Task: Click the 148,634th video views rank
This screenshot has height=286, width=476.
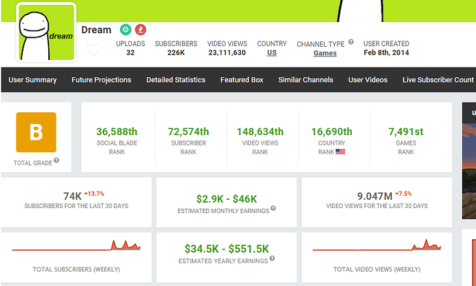Action: pos(260,132)
